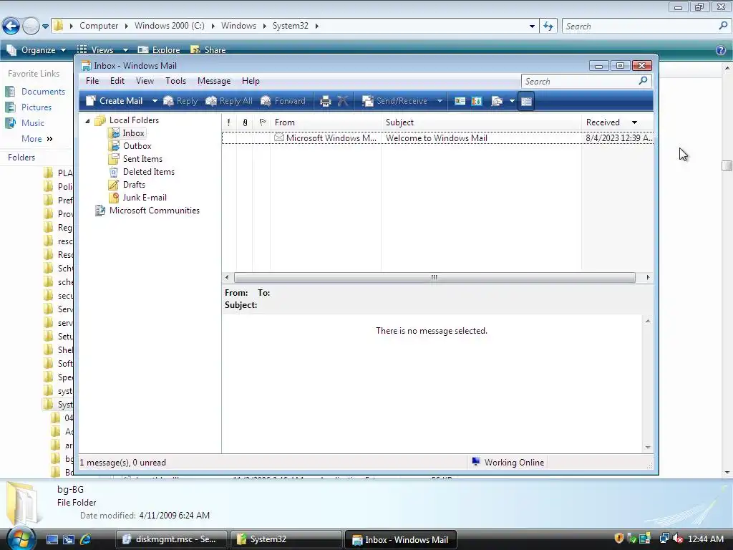This screenshot has width=733, height=550.
Task: Click the Send/Receive button
Action: 395,101
